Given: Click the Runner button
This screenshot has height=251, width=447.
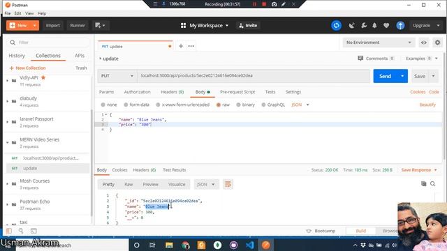Looking at the screenshot, I should click(x=78, y=25).
